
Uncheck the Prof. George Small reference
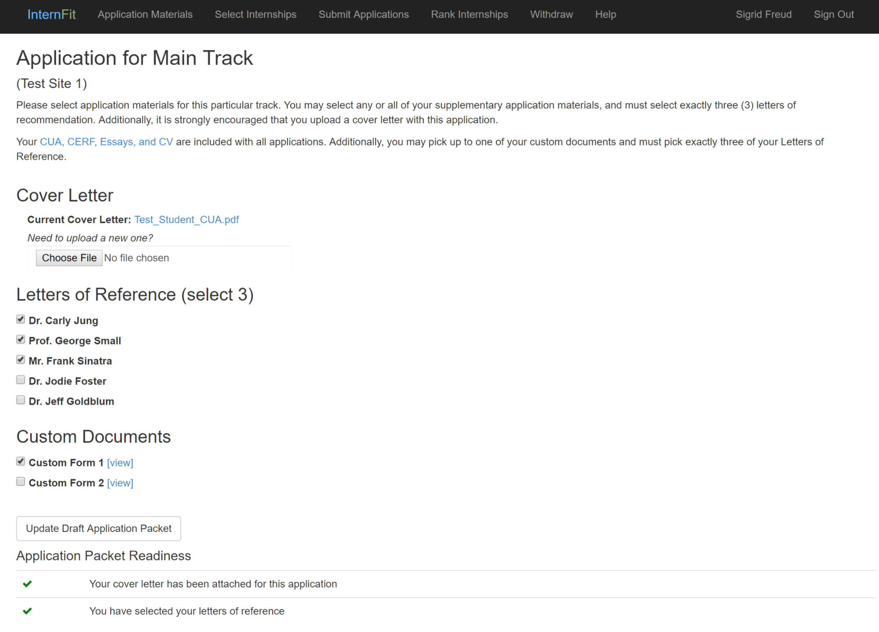[20, 339]
